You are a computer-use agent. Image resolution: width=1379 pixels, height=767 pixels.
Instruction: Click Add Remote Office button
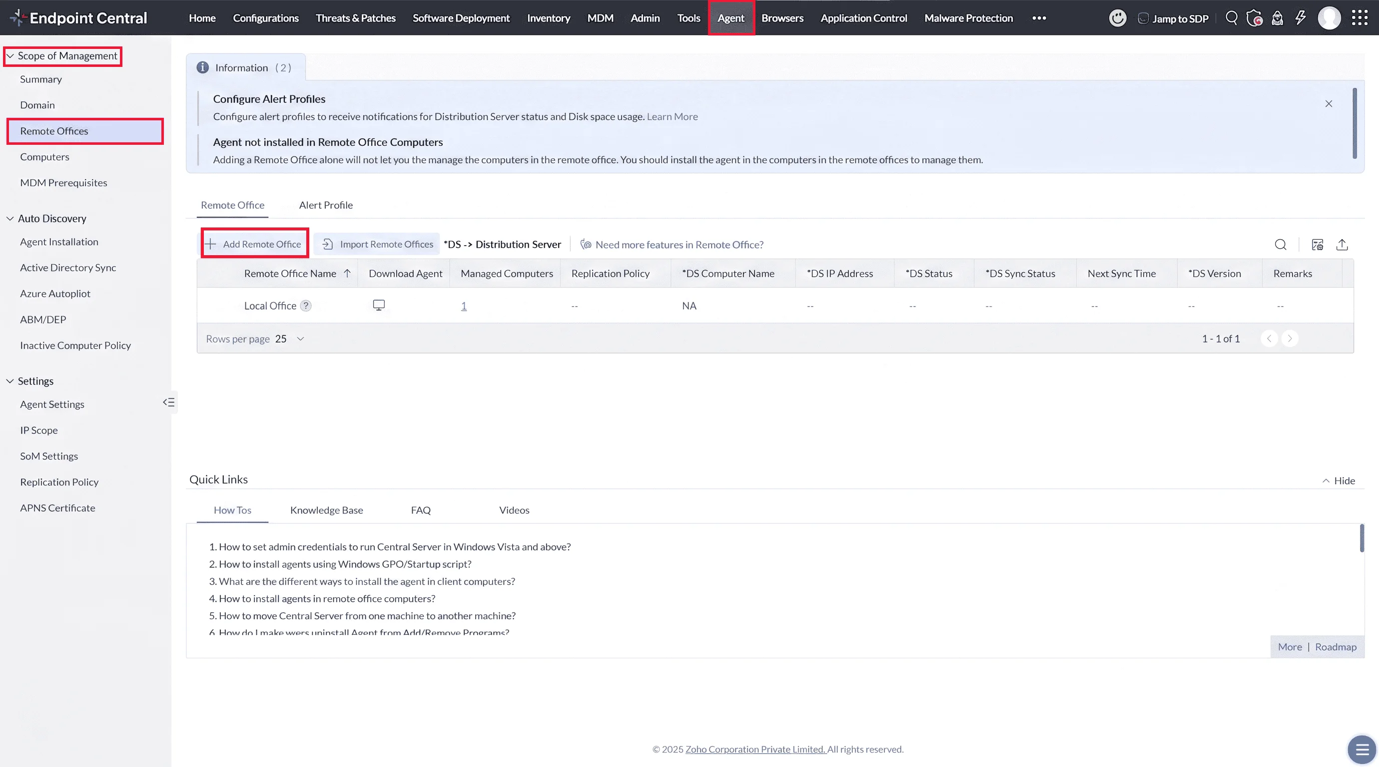tap(254, 244)
